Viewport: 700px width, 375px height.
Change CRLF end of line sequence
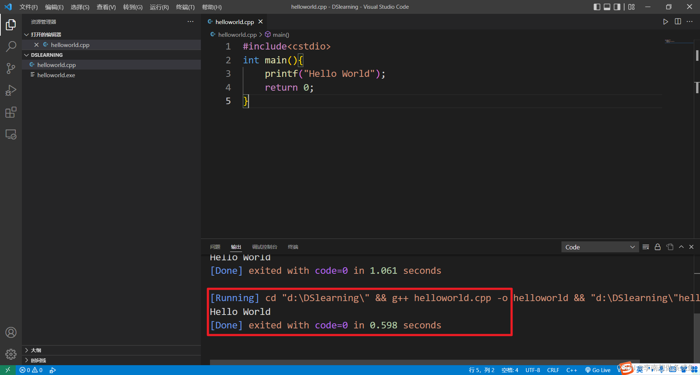(x=553, y=370)
